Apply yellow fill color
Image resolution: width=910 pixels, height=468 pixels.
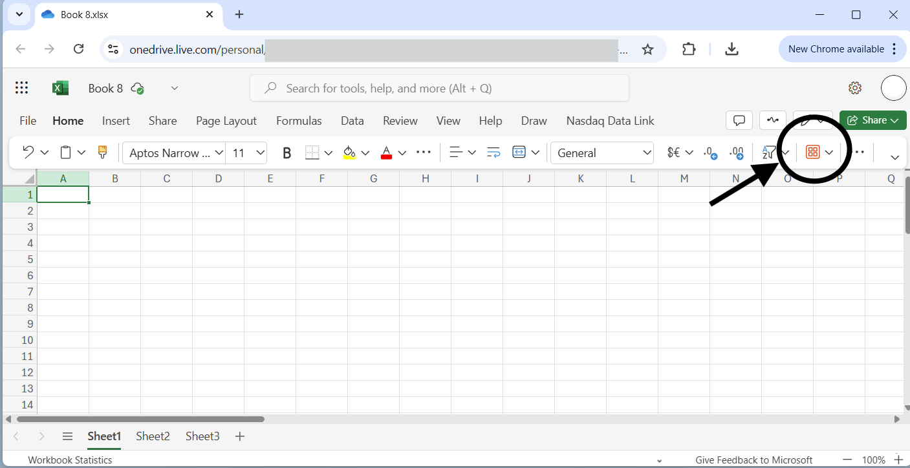point(349,153)
